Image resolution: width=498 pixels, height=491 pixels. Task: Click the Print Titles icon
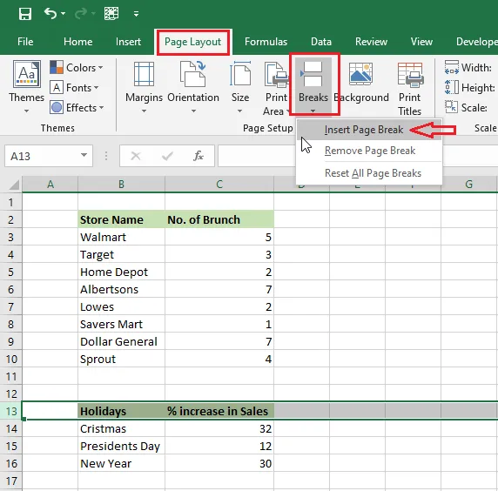click(x=410, y=75)
